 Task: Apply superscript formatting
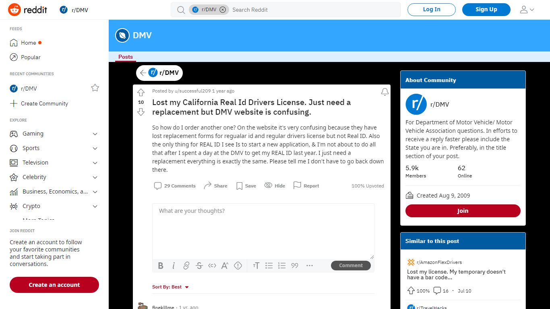pos(225,266)
